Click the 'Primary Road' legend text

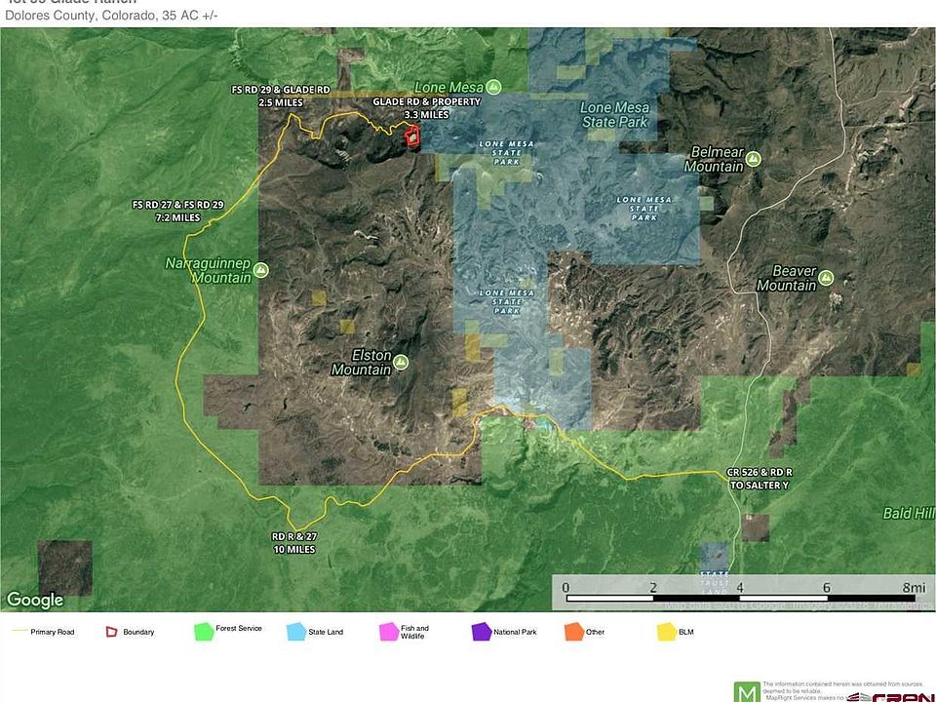(53, 632)
